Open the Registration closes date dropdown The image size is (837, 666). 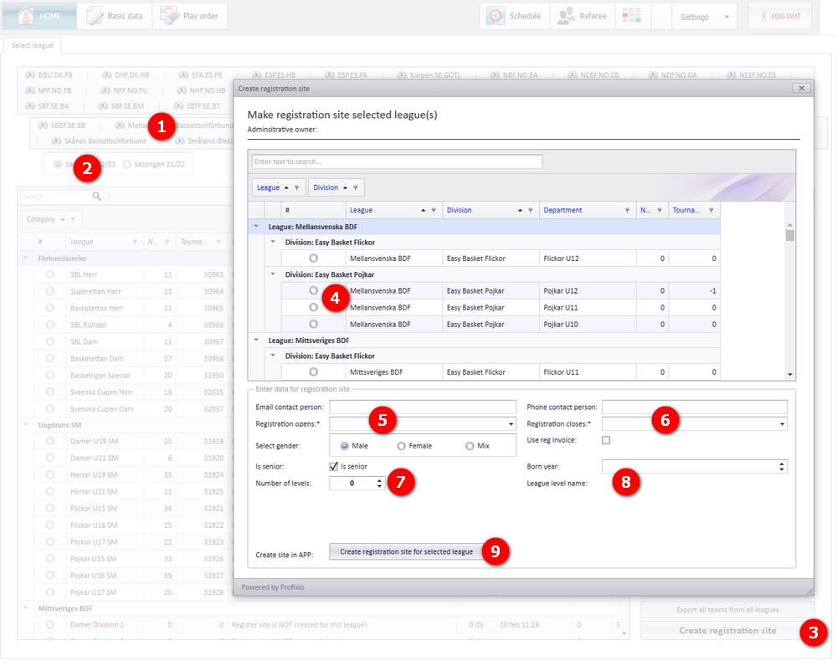pos(782,424)
